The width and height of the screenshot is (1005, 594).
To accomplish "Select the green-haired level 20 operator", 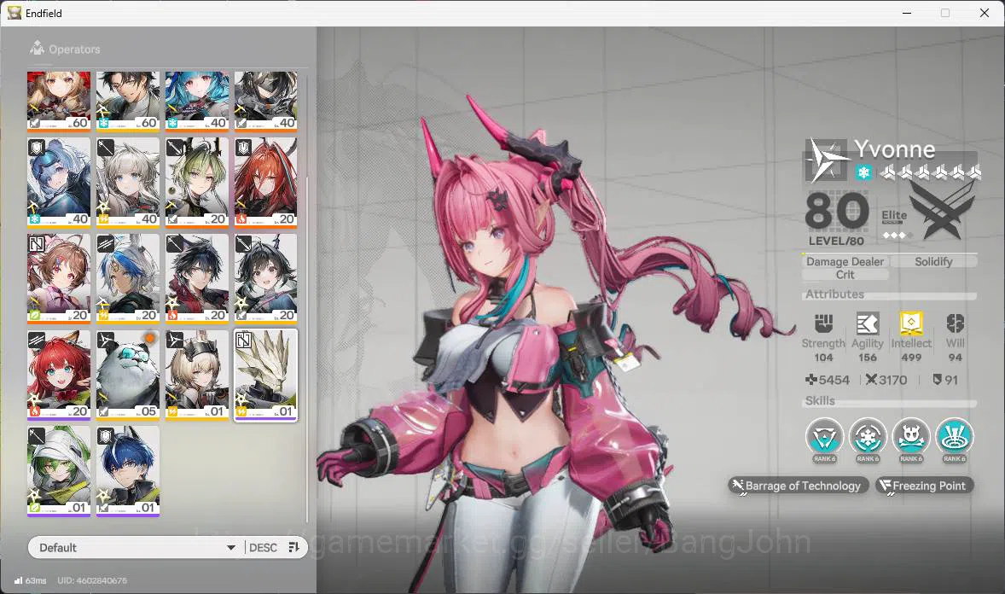I will 197,182.
